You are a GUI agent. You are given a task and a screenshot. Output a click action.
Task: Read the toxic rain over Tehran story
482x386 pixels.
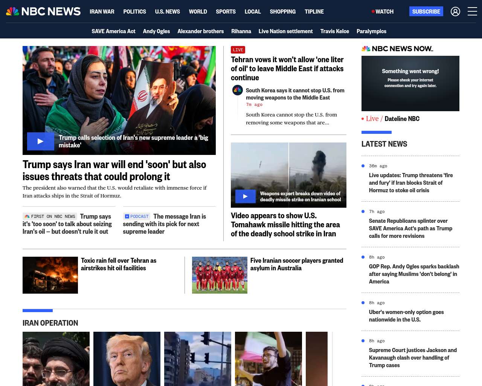[118, 264]
